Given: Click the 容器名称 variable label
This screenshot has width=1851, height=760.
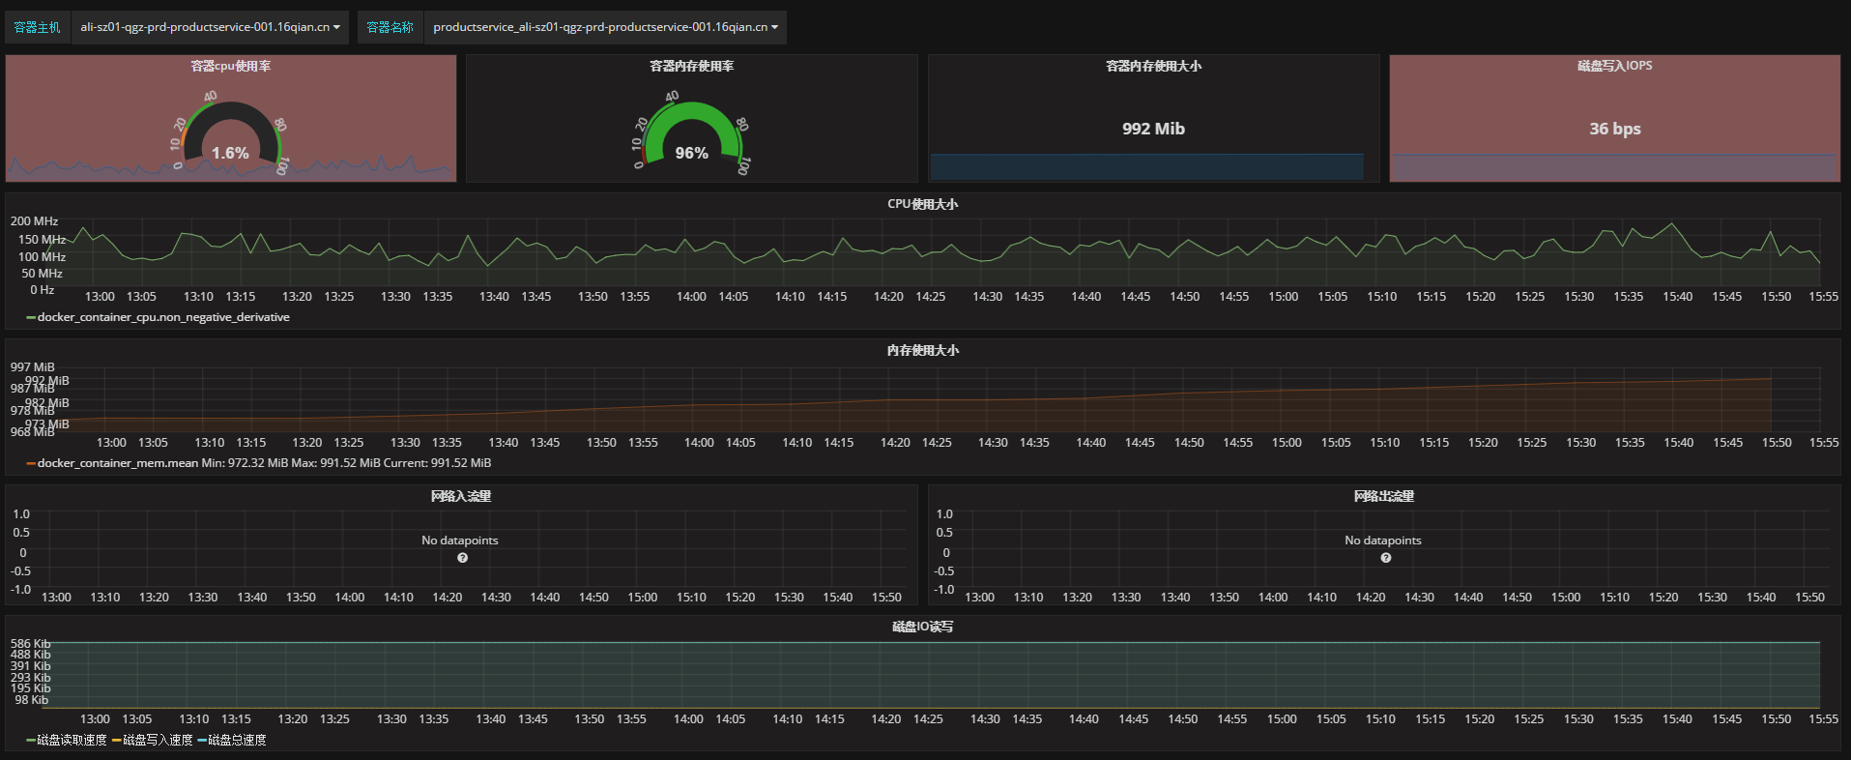Looking at the screenshot, I should pyautogui.click(x=390, y=27).
